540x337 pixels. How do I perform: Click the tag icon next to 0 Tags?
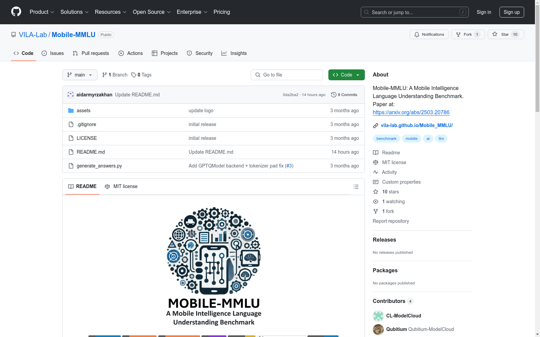134,75
